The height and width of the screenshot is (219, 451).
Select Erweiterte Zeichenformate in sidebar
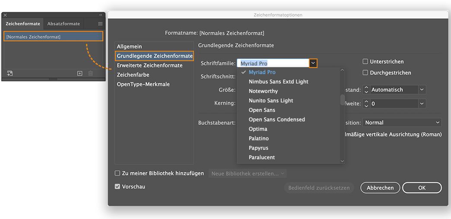(x=149, y=65)
